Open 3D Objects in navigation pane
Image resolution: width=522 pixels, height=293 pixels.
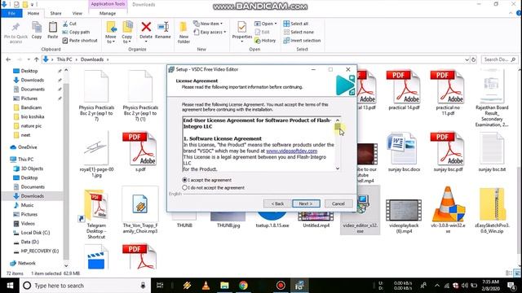click(32, 168)
